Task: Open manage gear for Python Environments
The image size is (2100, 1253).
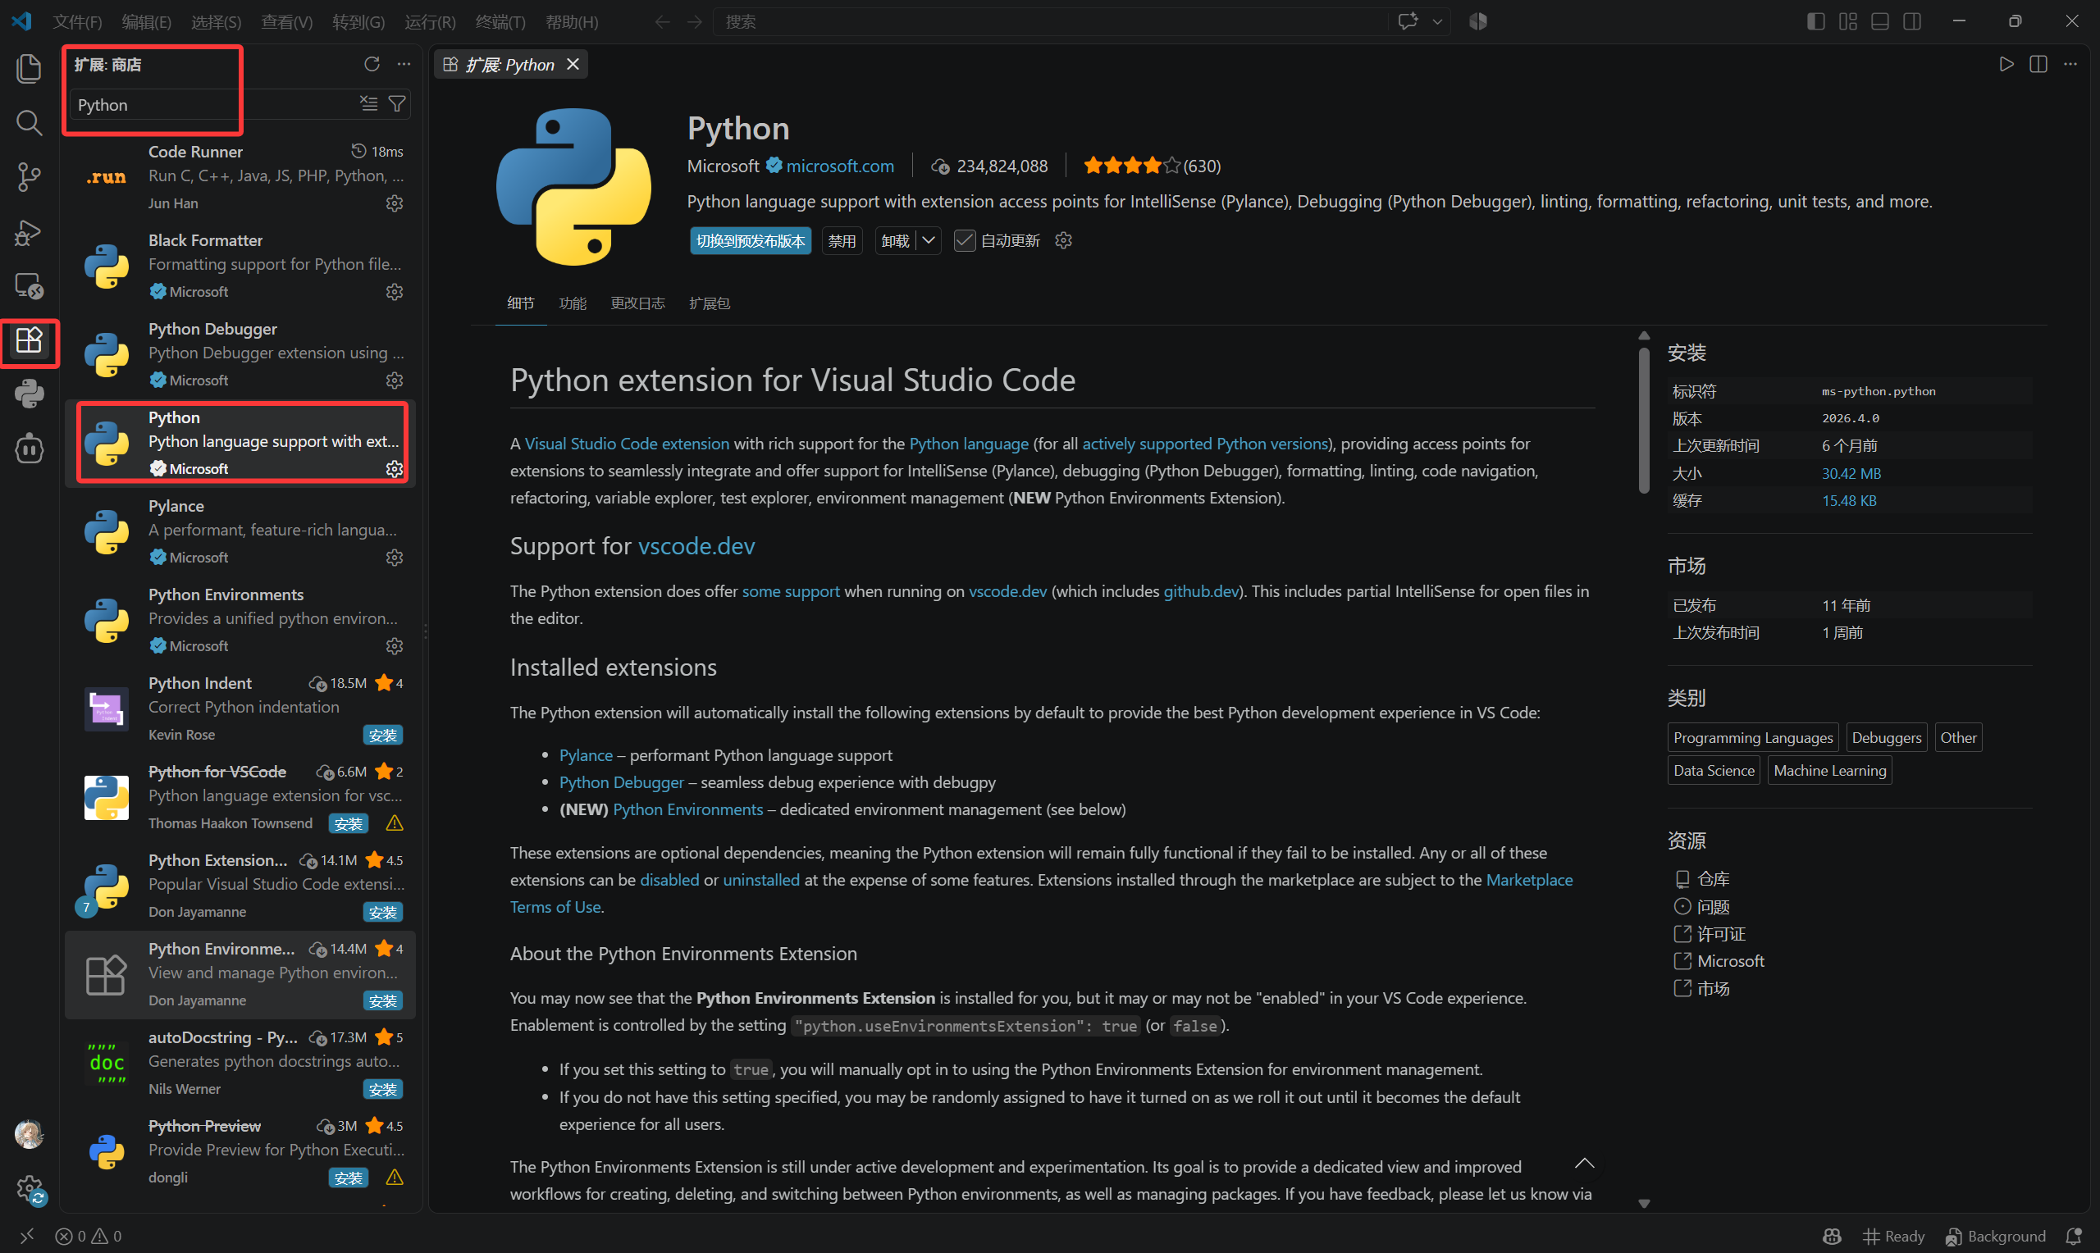Action: pos(395,647)
